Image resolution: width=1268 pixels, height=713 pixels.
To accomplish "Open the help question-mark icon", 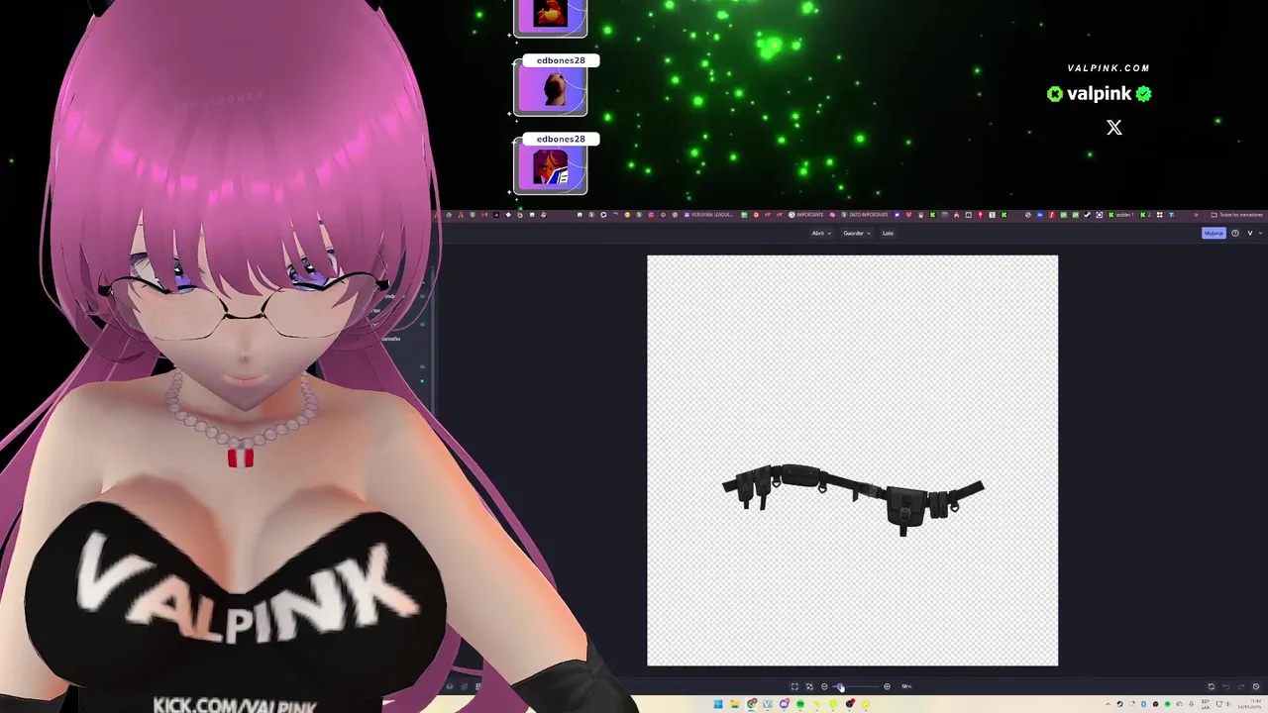I will tap(1235, 233).
